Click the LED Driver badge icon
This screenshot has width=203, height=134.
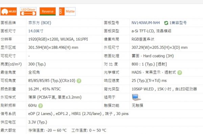click(x=28, y=12)
